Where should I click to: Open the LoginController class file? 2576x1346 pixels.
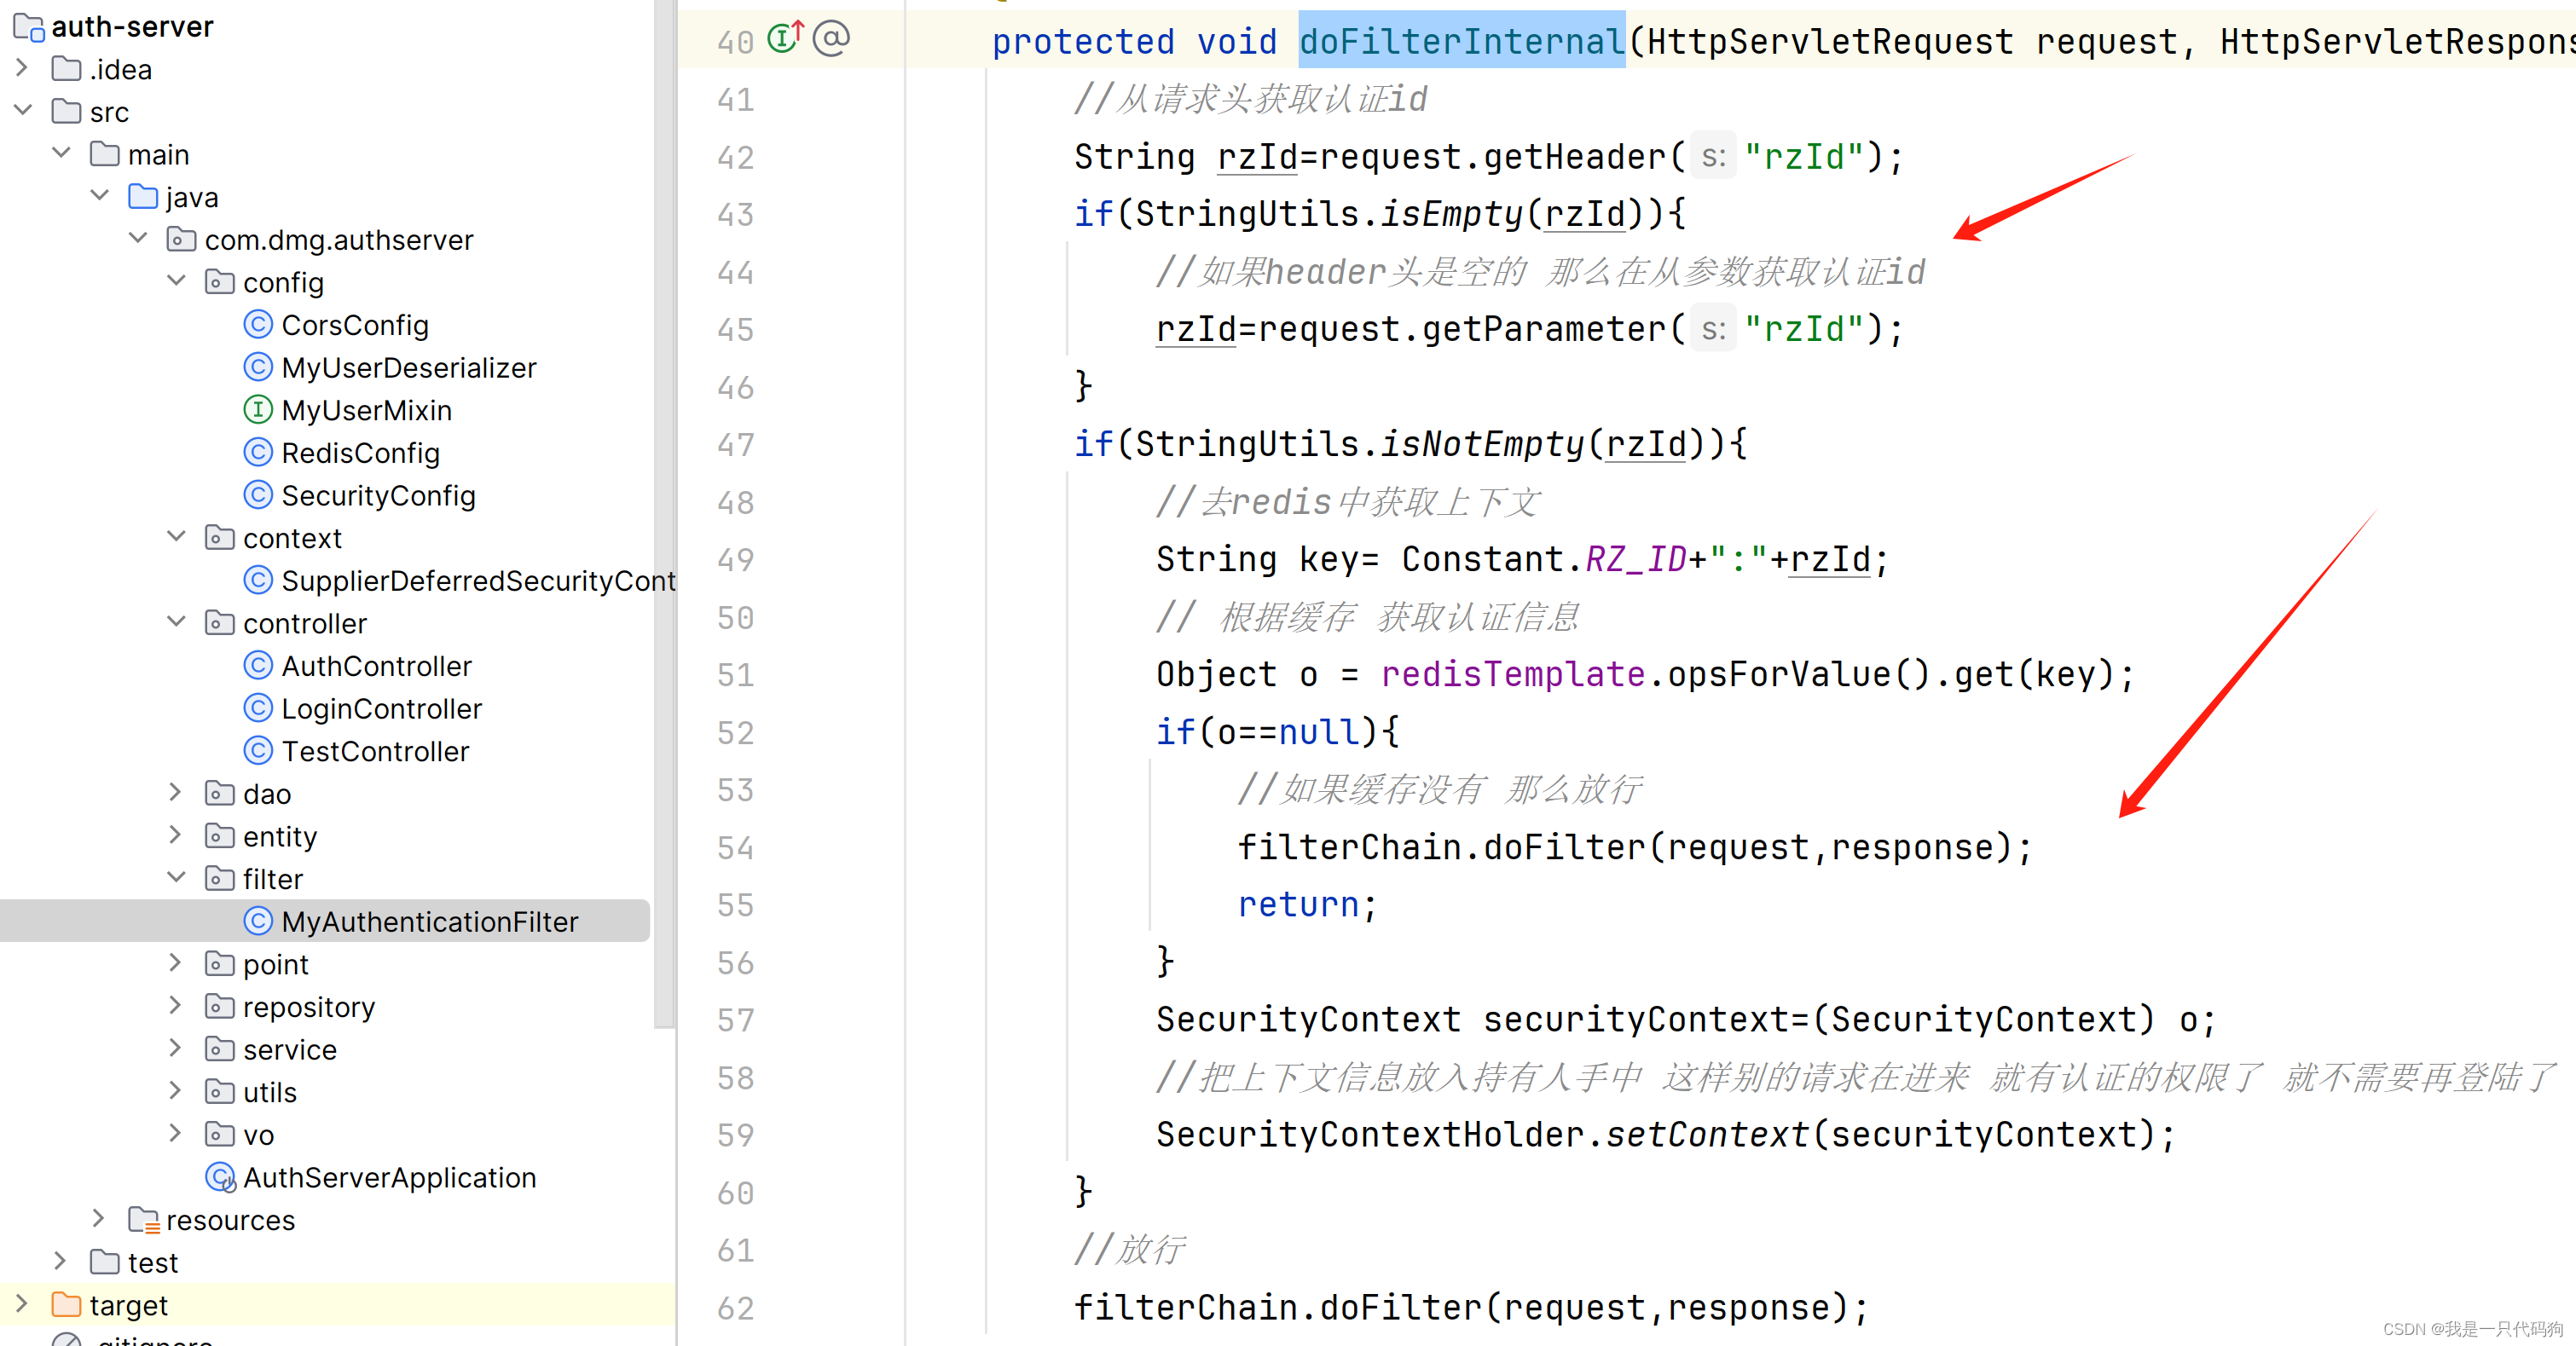381,708
